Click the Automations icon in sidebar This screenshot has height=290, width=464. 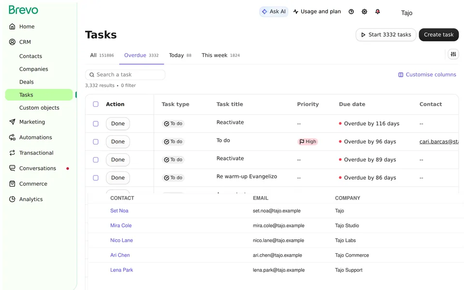point(12,137)
